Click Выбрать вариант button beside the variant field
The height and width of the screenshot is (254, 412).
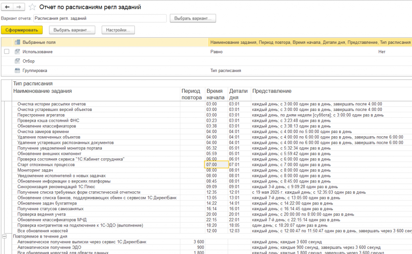coord(193,18)
